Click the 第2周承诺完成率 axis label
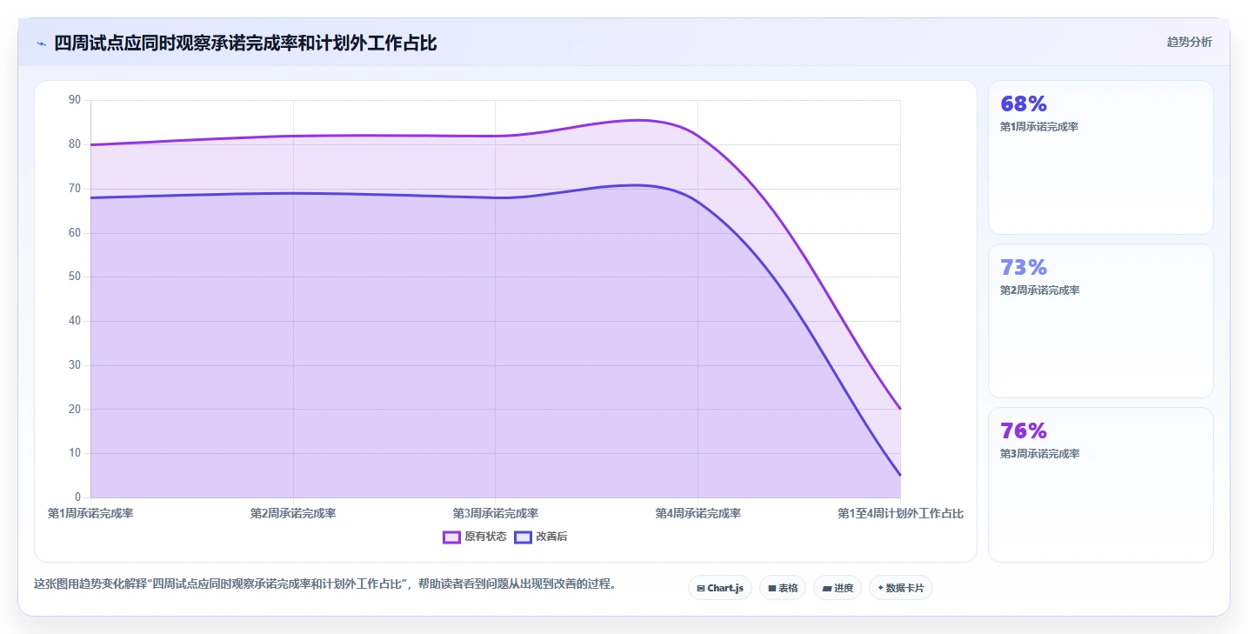 293,514
